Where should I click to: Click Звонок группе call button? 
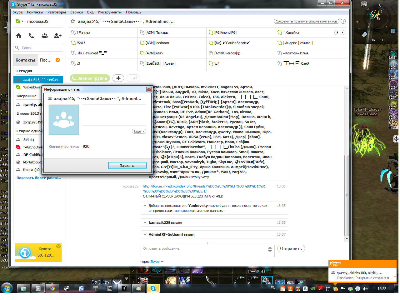(x=90, y=78)
